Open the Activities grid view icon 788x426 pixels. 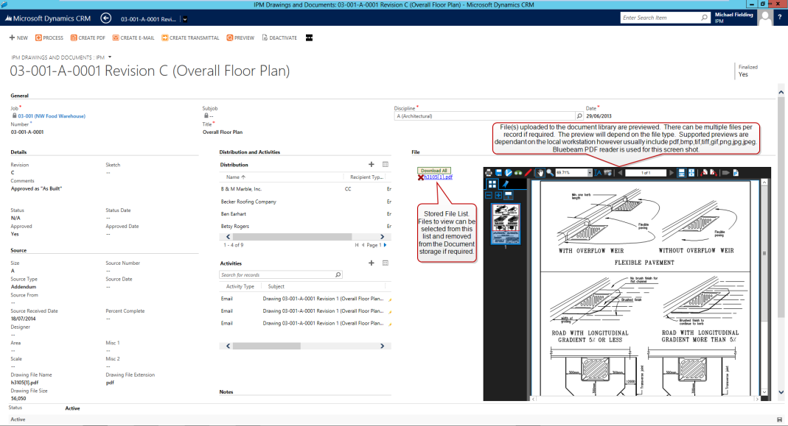[x=385, y=263]
